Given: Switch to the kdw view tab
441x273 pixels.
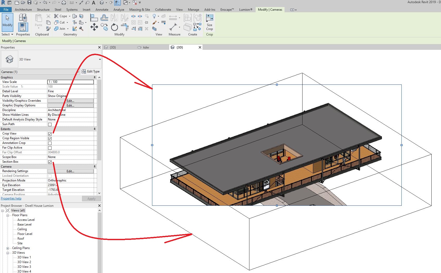Looking at the screenshot, I should 146,47.
